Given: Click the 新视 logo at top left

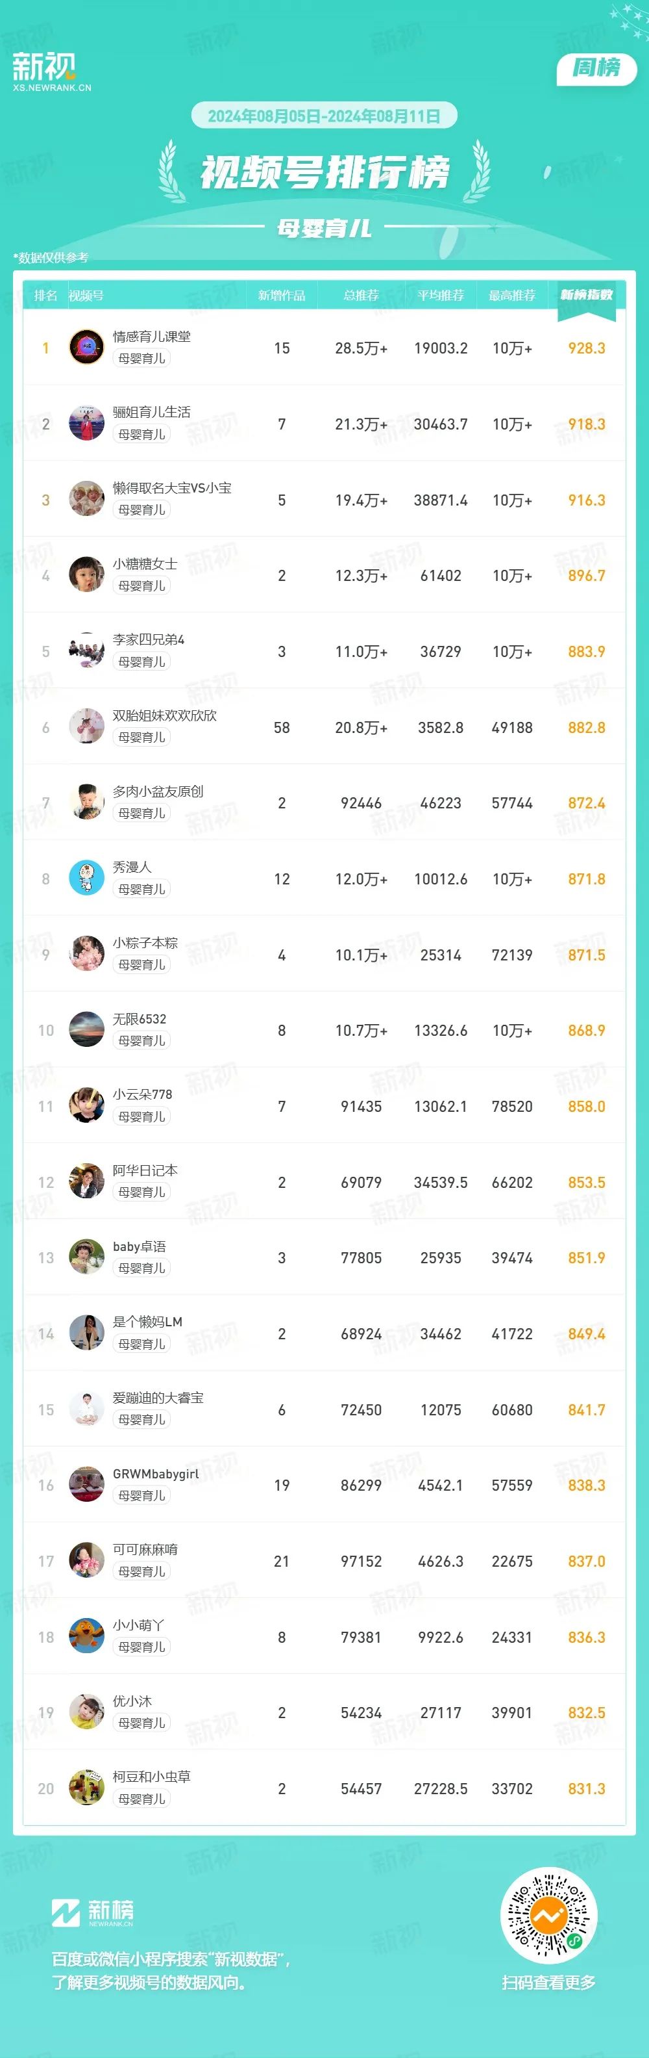Looking at the screenshot, I should 52,72.
